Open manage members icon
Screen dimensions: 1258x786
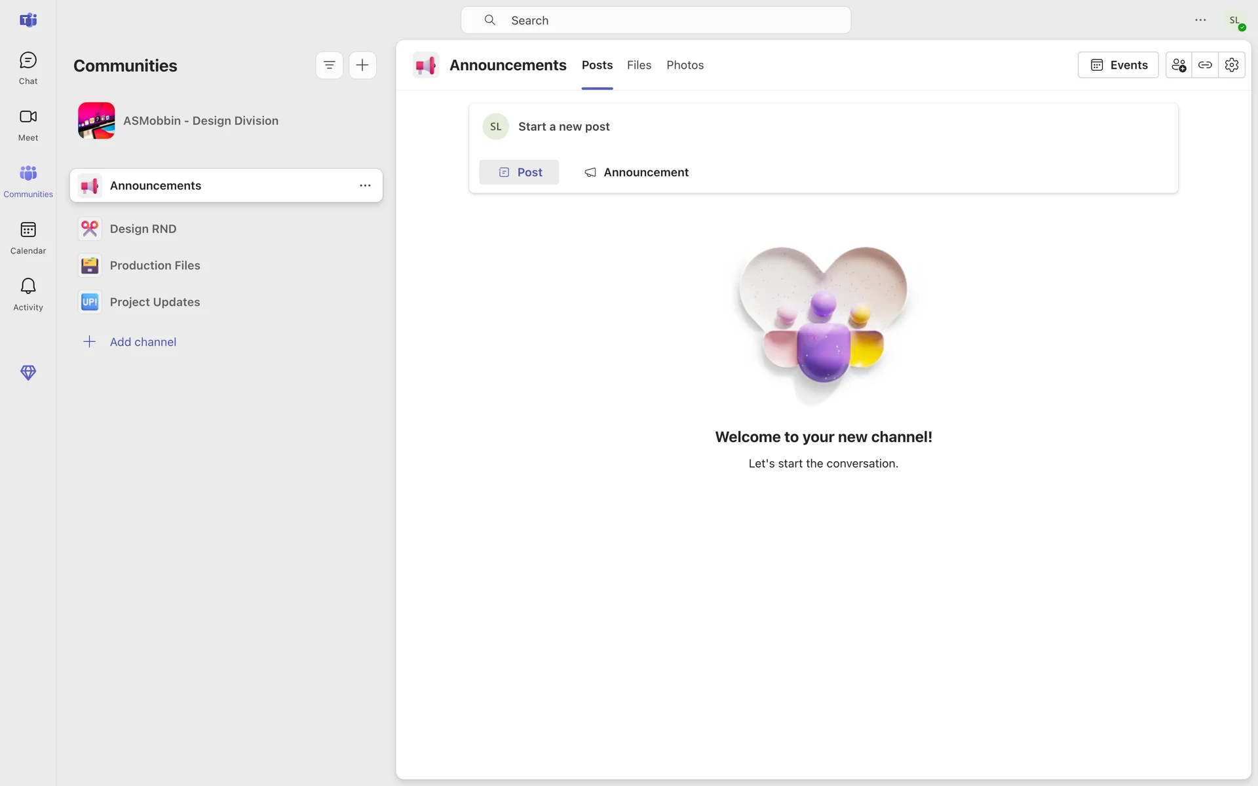click(x=1179, y=65)
